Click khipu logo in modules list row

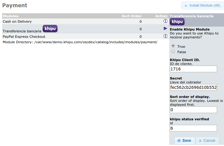pyautogui.click(x=50, y=28)
